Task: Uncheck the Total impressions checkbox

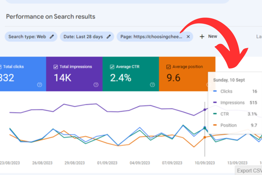Action: click(56, 67)
